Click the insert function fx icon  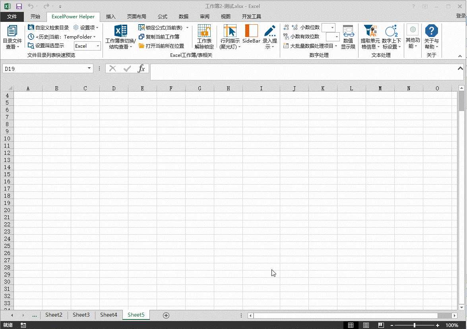141,68
